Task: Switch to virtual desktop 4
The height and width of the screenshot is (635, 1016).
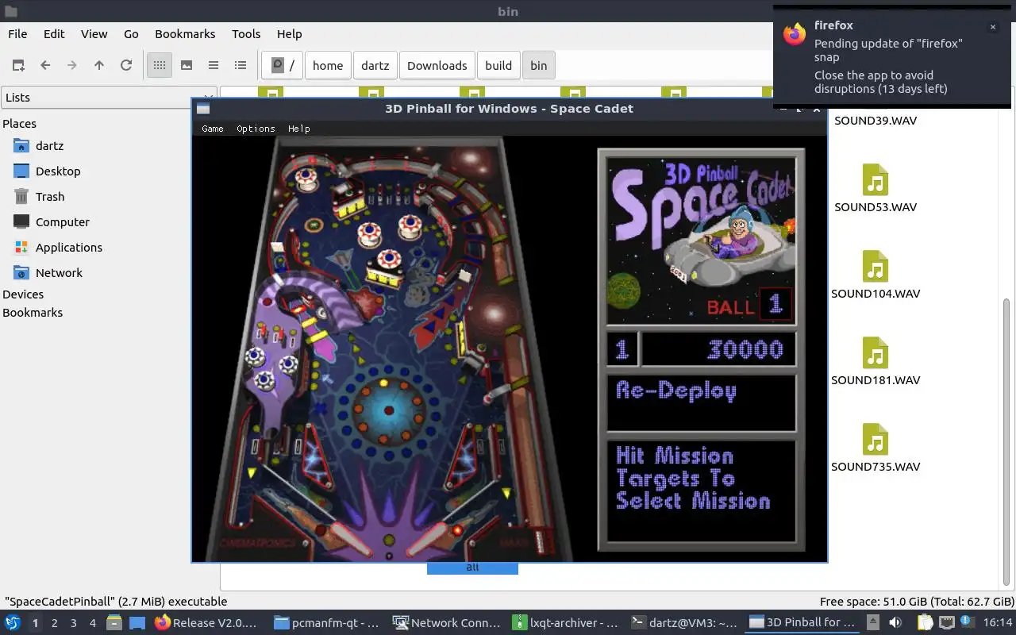Action: click(92, 623)
